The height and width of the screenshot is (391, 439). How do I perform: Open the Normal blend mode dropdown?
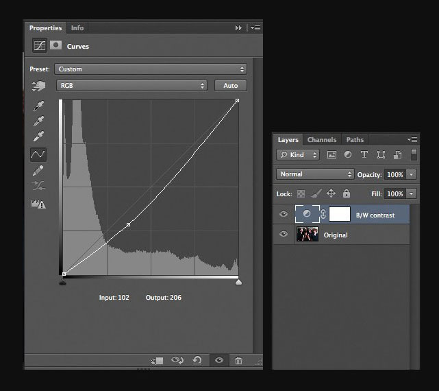click(315, 174)
